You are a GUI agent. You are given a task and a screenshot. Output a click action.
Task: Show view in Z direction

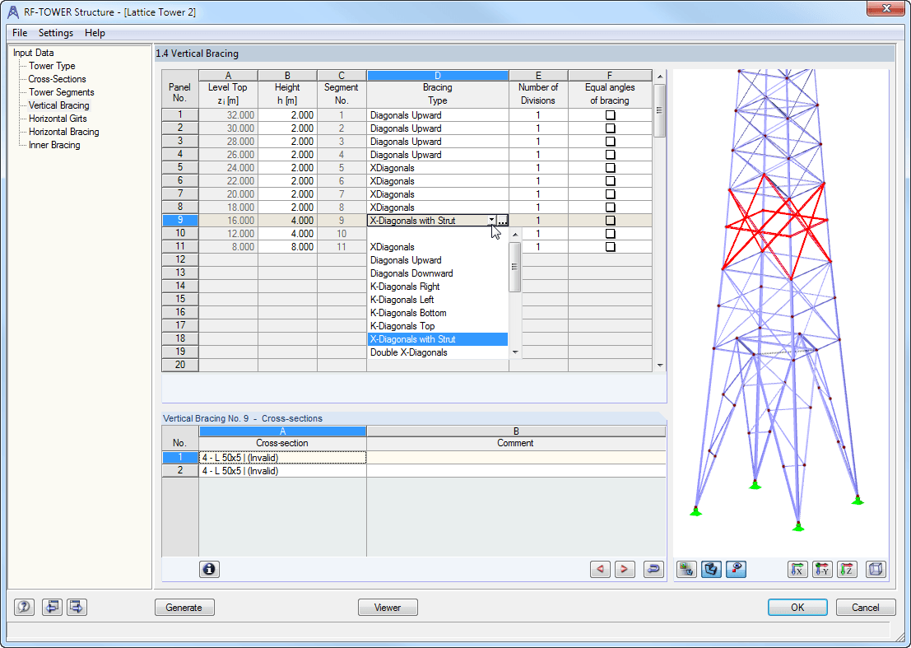pos(847,569)
